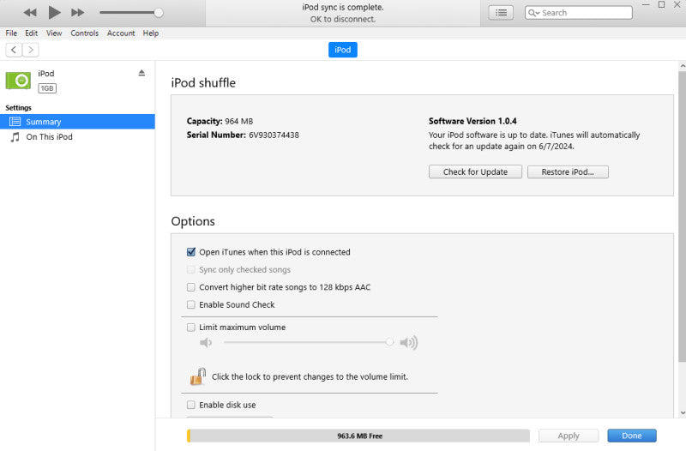Click the iPod sync is complete status
Screen dimensions: 686x451
click(x=342, y=8)
